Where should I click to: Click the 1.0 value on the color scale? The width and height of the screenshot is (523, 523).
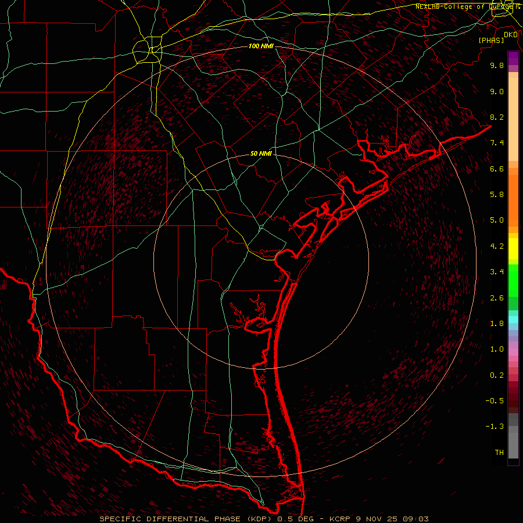(x=497, y=349)
